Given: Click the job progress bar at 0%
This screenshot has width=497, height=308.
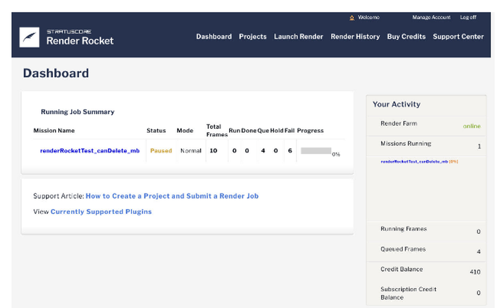Looking at the screenshot, I should [316, 151].
